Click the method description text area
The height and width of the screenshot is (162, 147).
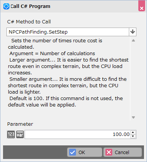tap(68, 73)
